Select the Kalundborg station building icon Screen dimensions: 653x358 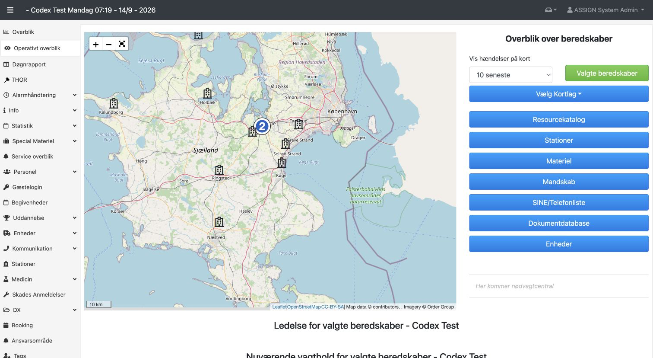point(114,103)
